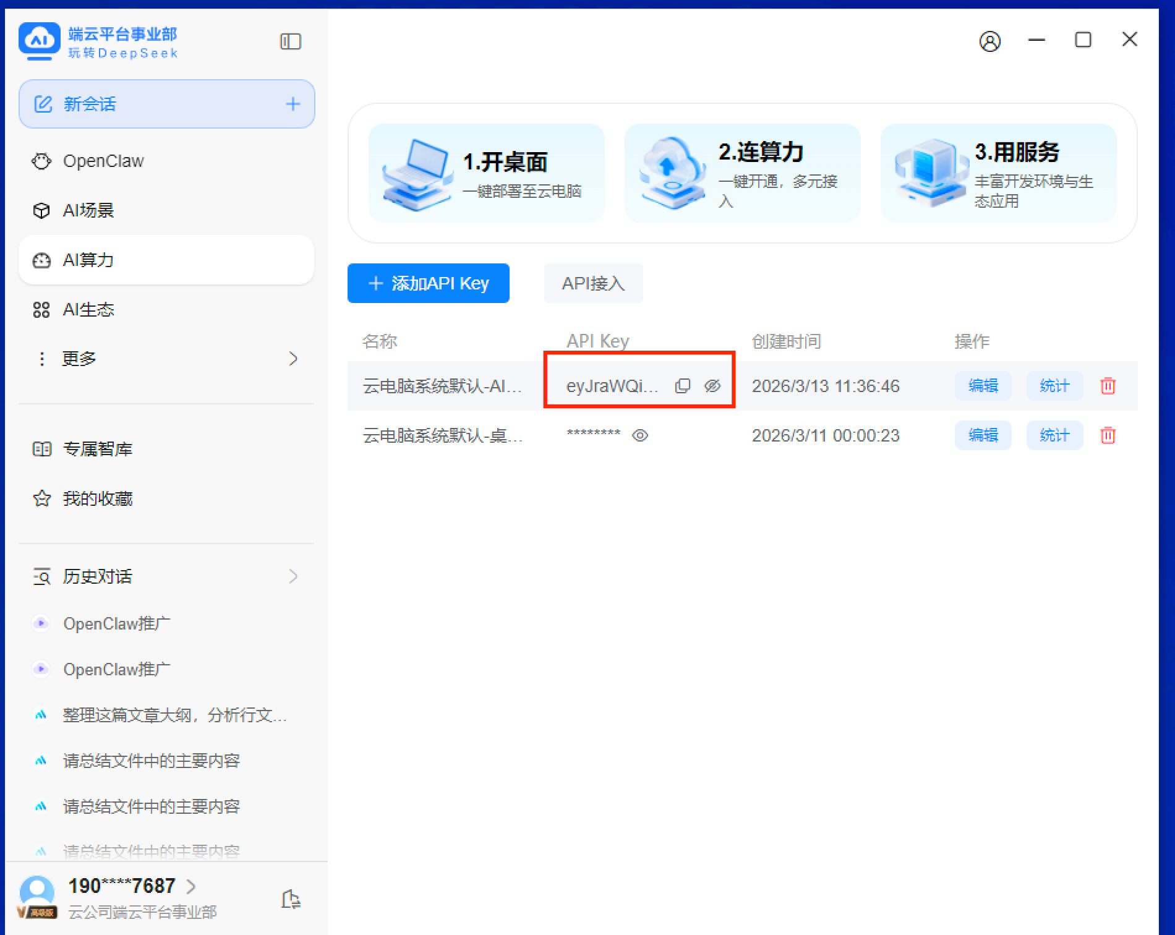The image size is (1175, 935).
Task: Switch to AI场景 in sidebar
Action: (x=88, y=210)
